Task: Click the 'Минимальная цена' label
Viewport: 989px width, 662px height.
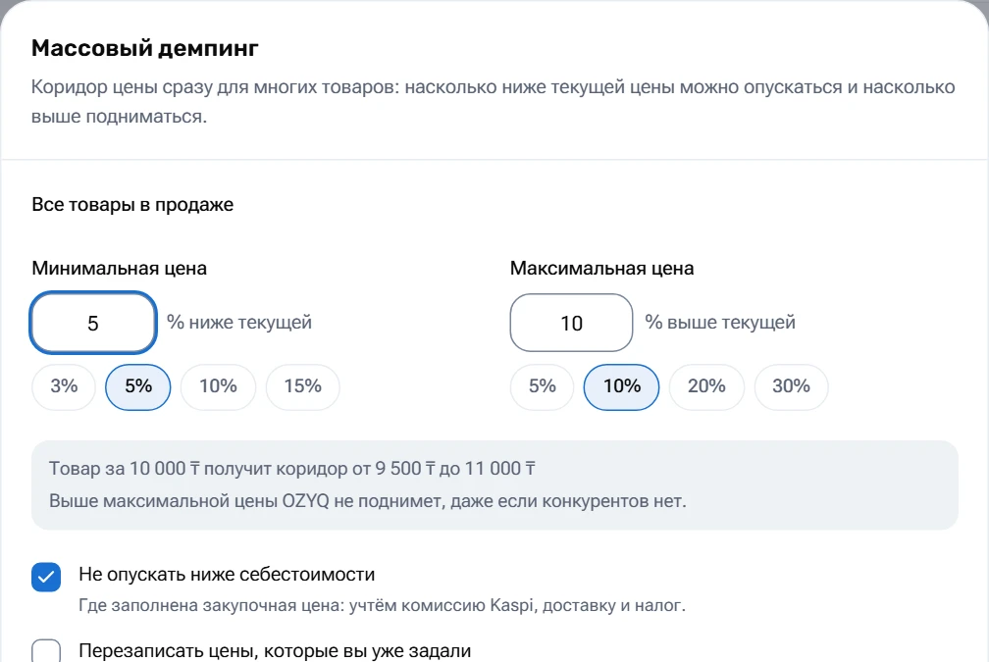Action: (120, 269)
